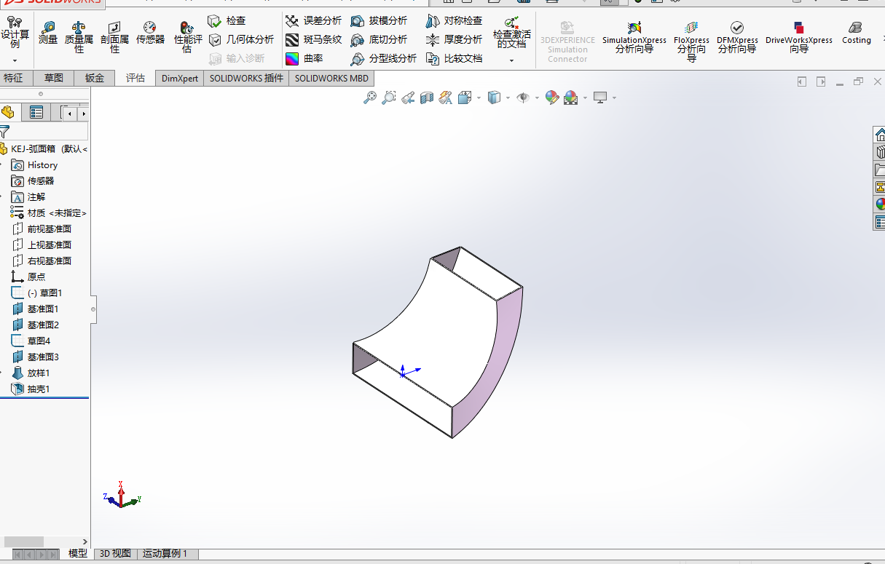Open SOLIDWORKS Resources home task pane tab
Viewport: 885px width, 564px height.
pos(880,135)
